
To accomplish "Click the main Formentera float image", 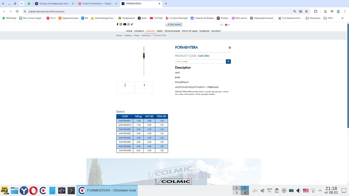I will click(x=144, y=61).
